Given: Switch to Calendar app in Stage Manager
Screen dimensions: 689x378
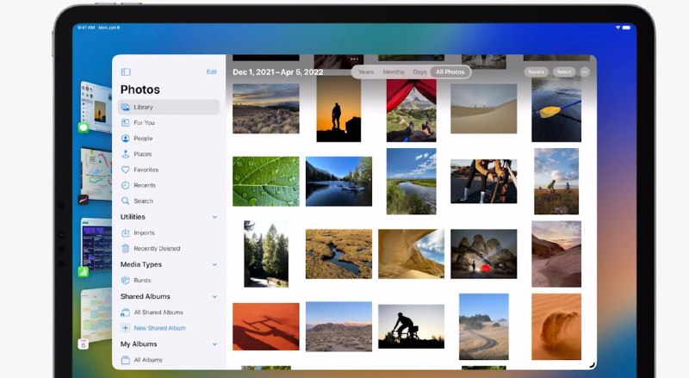Looking at the screenshot, I should (84, 344).
